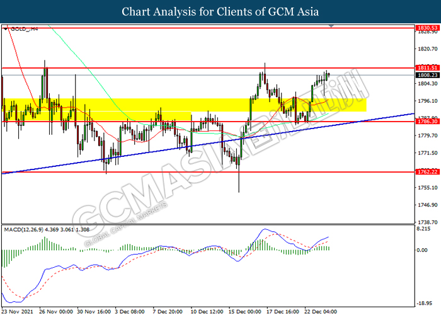Select the blue ascending trendline
441x315 pixels.
[x=208, y=144]
